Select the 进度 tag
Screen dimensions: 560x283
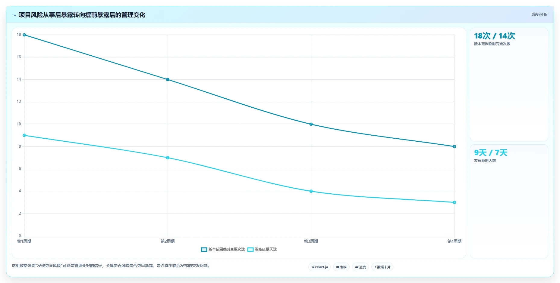click(x=360, y=267)
